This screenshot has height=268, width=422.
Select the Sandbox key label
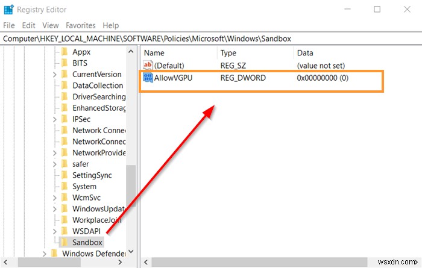[87, 242]
